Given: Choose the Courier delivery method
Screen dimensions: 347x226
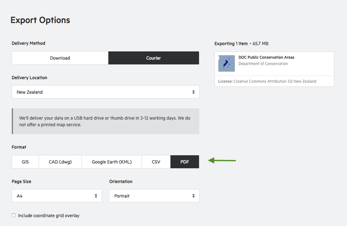Looking at the screenshot, I should click(154, 58).
